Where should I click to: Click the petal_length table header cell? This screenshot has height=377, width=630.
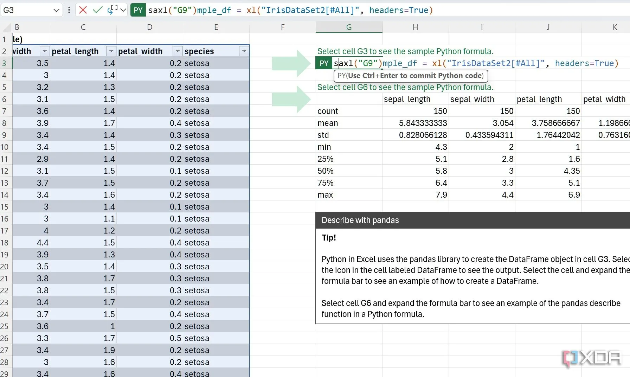(x=83, y=51)
